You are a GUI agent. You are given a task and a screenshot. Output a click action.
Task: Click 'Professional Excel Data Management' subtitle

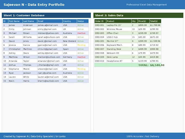pyautogui.click(x=147, y=5)
